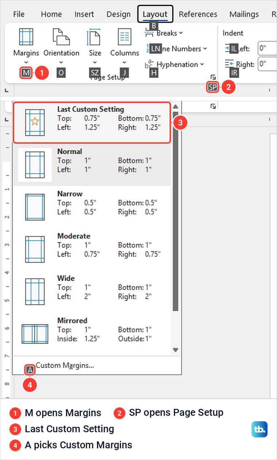This screenshot has width=277, height=460.
Task: Select the Normal margins thumbnail
Action: coord(35,164)
